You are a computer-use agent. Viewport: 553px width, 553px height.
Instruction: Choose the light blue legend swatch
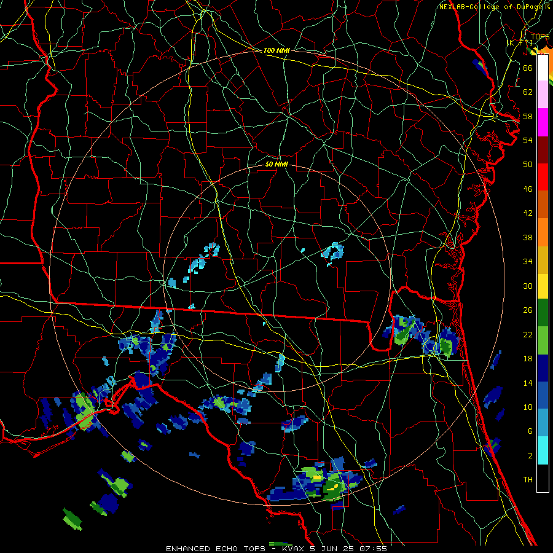pyautogui.click(x=543, y=423)
